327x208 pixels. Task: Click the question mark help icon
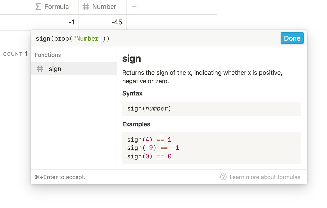click(223, 177)
